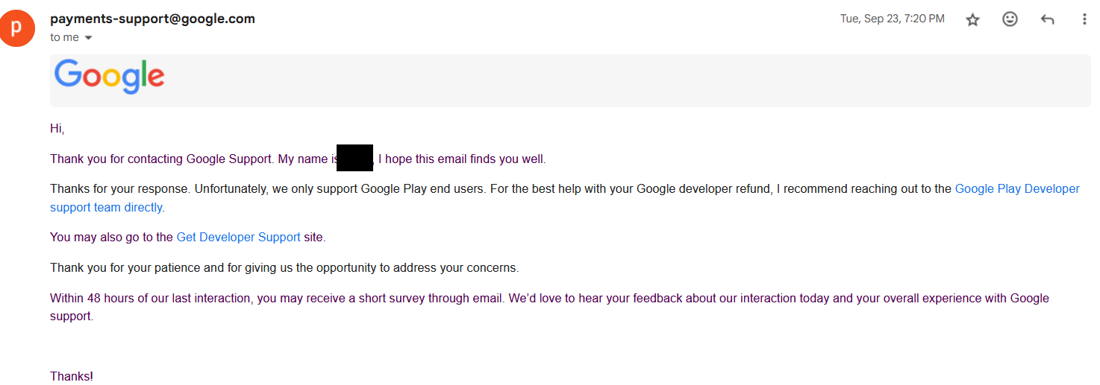Open the 'Google Play Developer' link
The width and height of the screenshot is (1100, 385).
point(1017,188)
